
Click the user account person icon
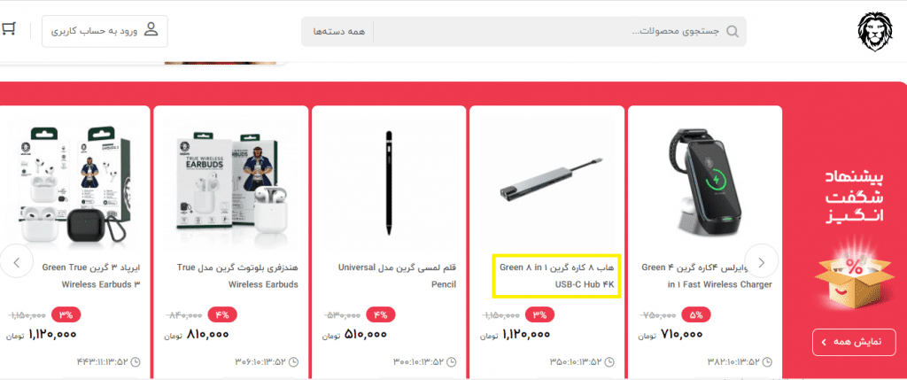(151, 30)
